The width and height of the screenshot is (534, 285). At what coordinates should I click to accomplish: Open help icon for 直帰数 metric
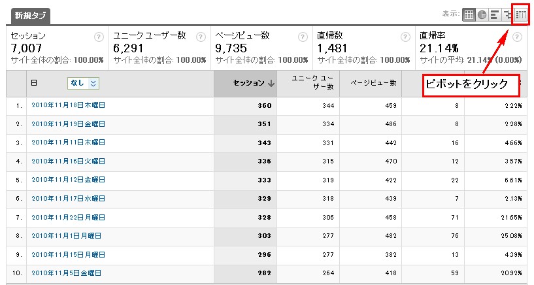(x=405, y=37)
